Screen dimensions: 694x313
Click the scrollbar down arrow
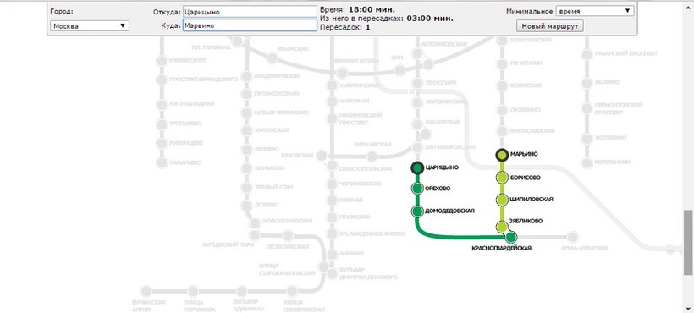pos(687,308)
